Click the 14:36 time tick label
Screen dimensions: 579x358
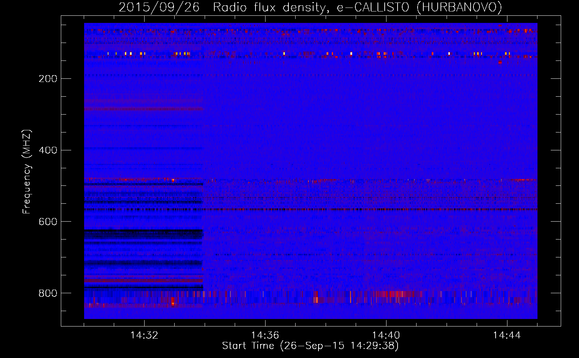click(265, 335)
